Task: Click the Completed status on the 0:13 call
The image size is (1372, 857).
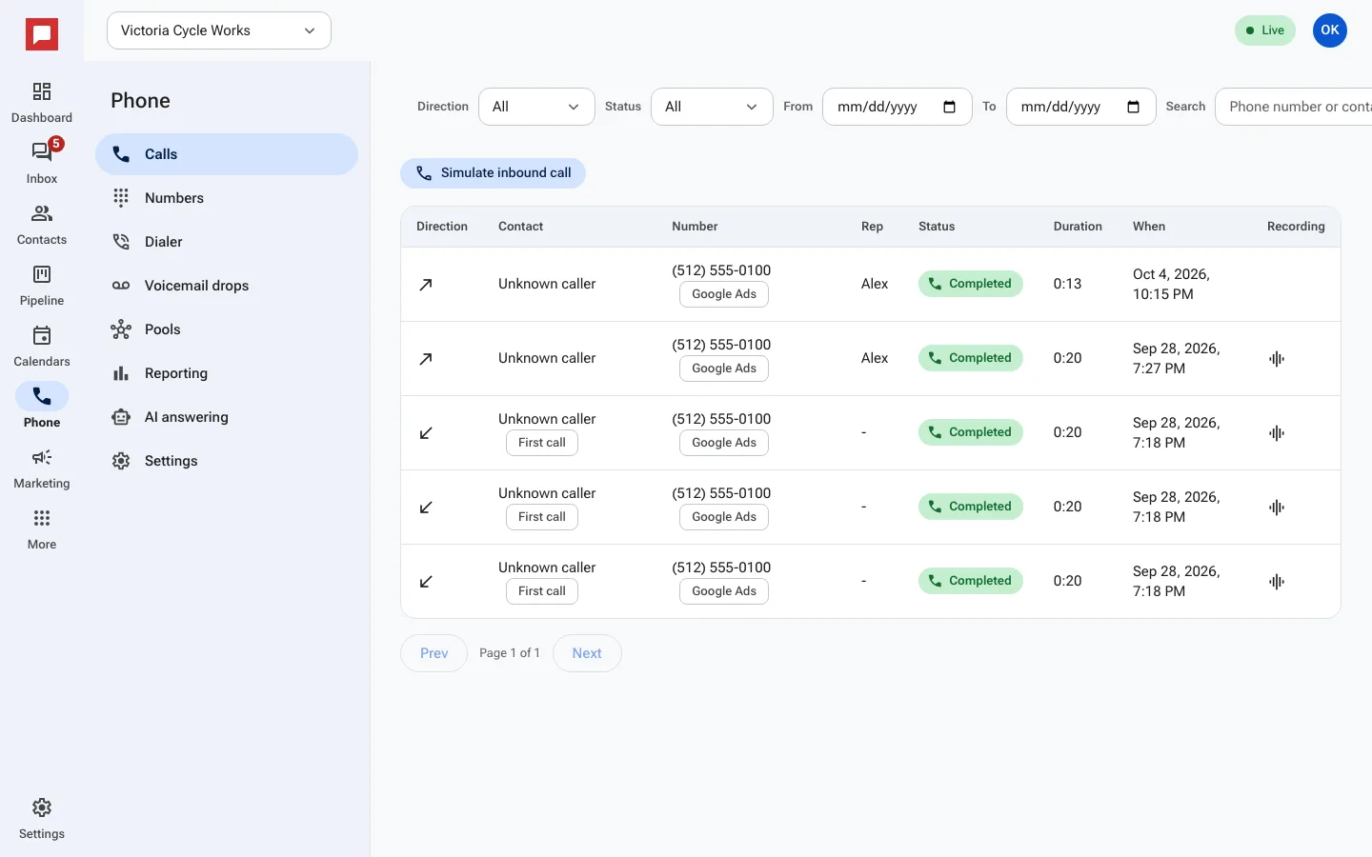Action: click(x=970, y=284)
